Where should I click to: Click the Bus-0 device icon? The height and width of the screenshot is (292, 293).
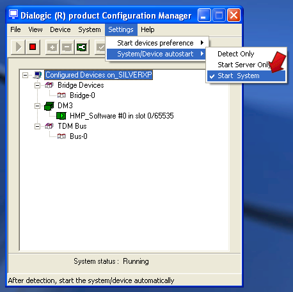point(61,136)
